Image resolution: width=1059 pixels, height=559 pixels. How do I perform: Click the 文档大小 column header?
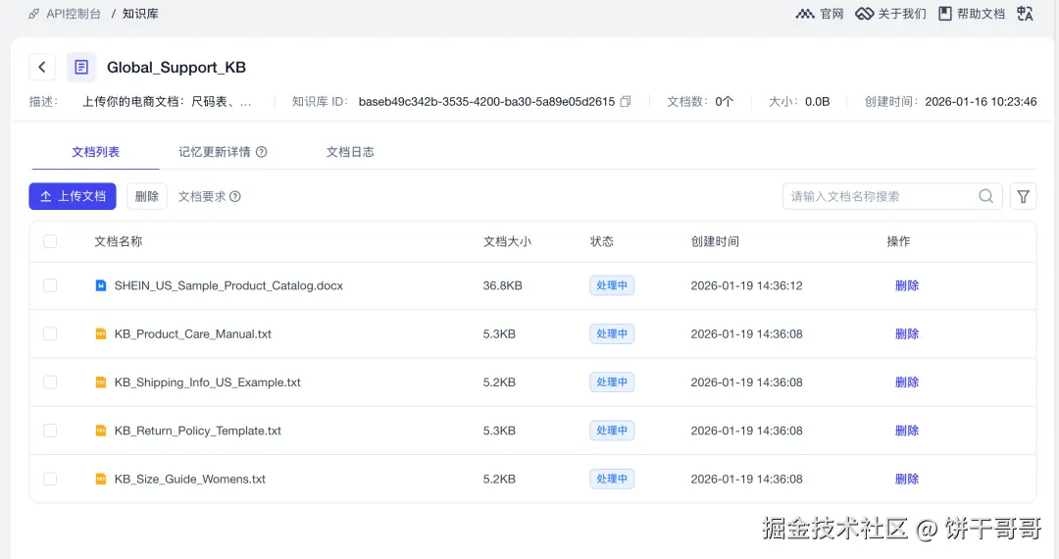click(x=507, y=241)
